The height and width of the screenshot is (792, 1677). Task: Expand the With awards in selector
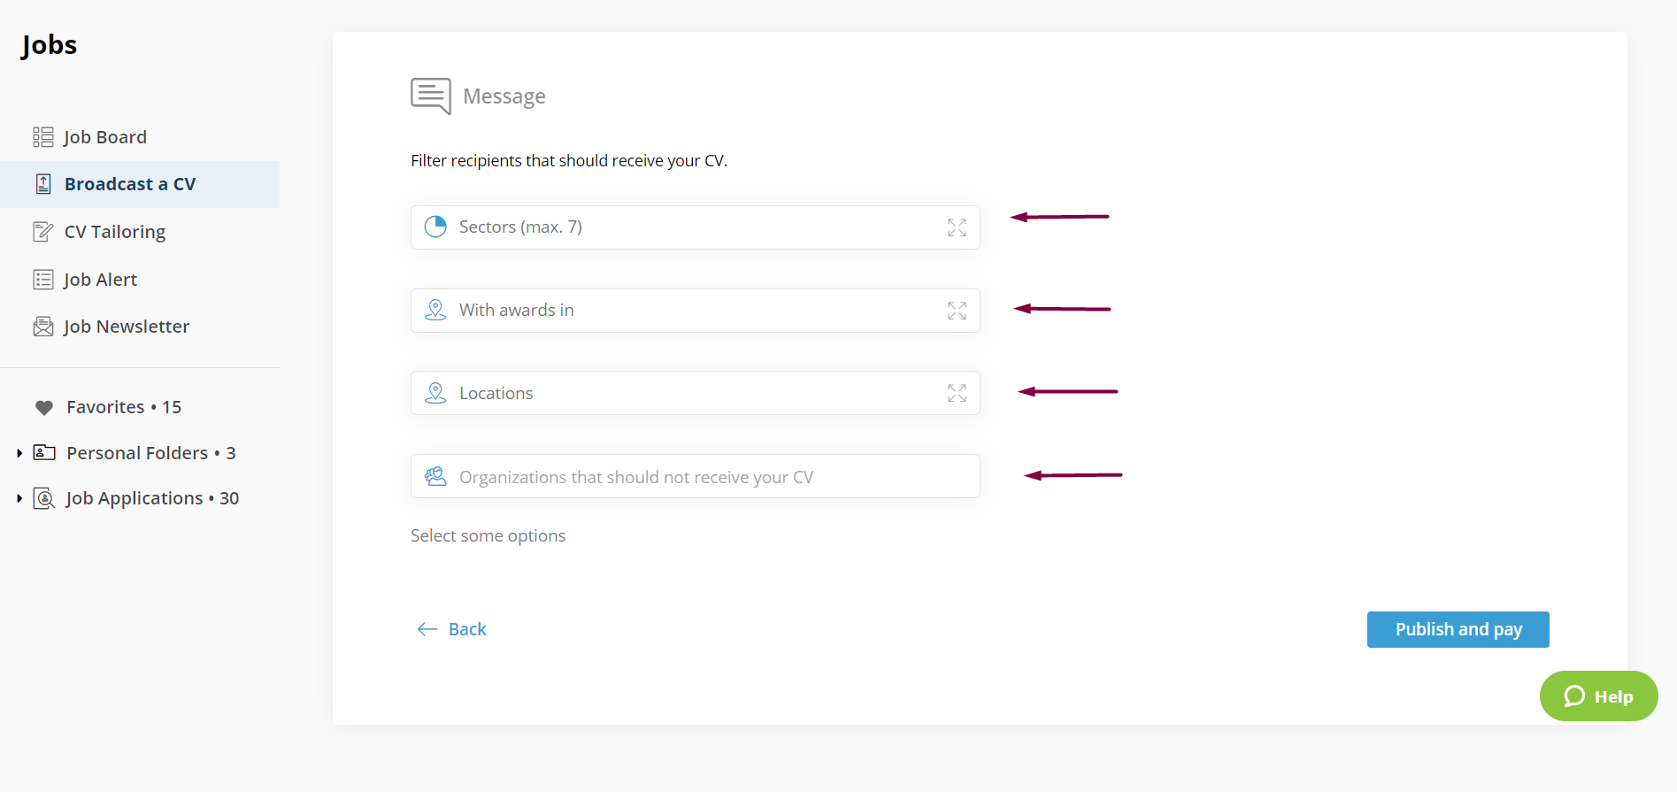pyautogui.click(x=957, y=311)
